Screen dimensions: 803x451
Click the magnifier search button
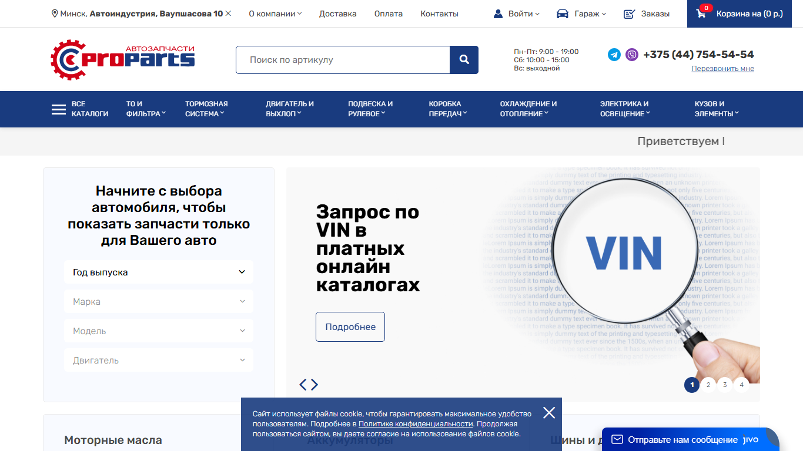[464, 60]
